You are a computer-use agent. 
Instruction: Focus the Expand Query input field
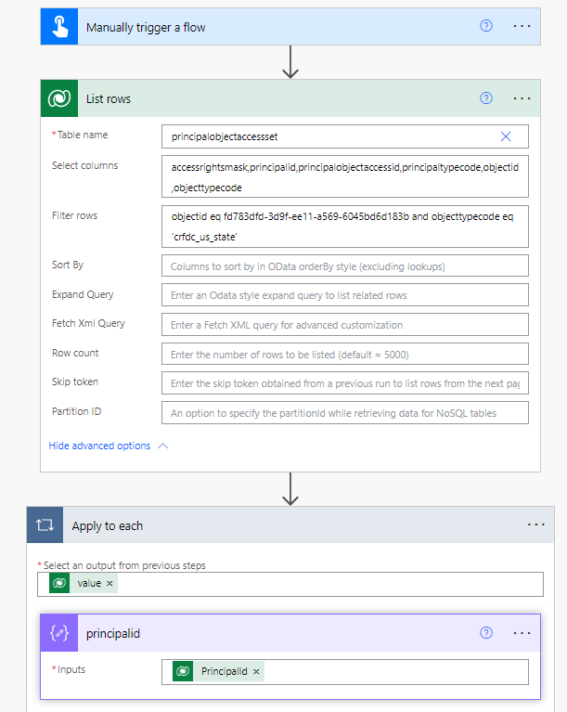pos(345,294)
